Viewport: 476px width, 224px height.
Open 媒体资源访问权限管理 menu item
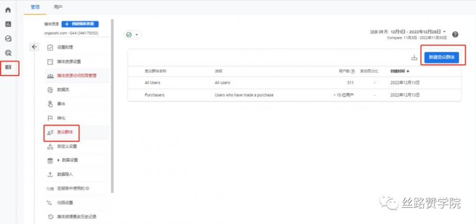pos(77,75)
